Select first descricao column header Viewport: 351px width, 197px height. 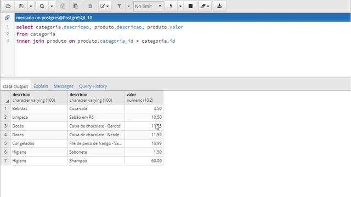coord(39,97)
